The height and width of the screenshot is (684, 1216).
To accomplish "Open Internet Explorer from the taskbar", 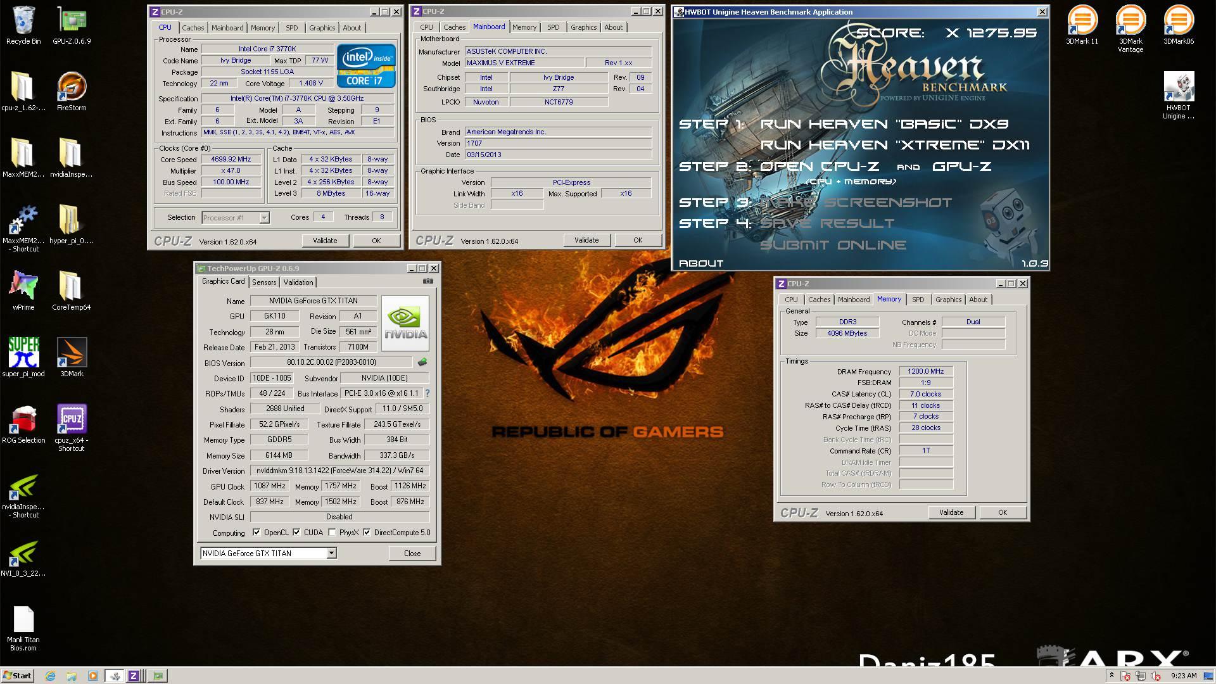I will (51, 676).
